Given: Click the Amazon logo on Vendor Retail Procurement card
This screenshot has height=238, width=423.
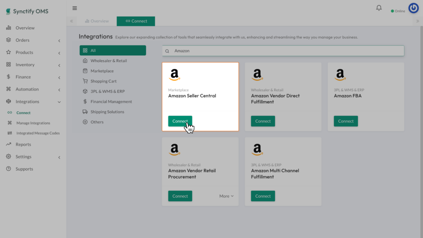Looking at the screenshot, I should (x=174, y=150).
